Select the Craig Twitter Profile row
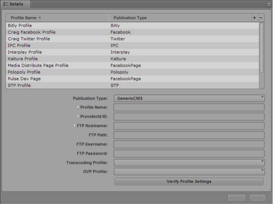Viewport: 273px width, 204px height. coord(132,39)
